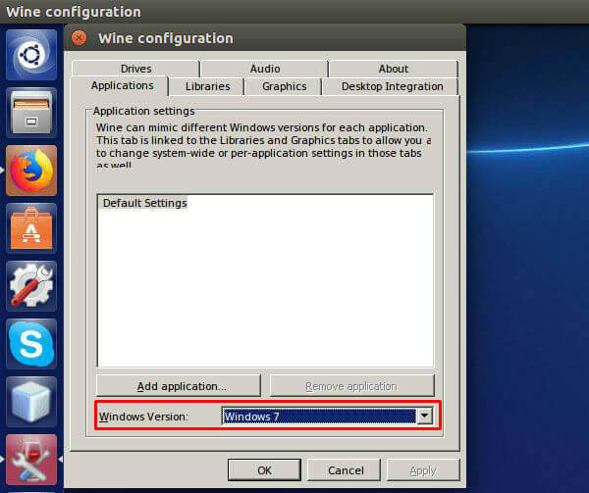Expand the Windows Version dropdown arrow
This screenshot has width=589, height=493.
(x=424, y=416)
